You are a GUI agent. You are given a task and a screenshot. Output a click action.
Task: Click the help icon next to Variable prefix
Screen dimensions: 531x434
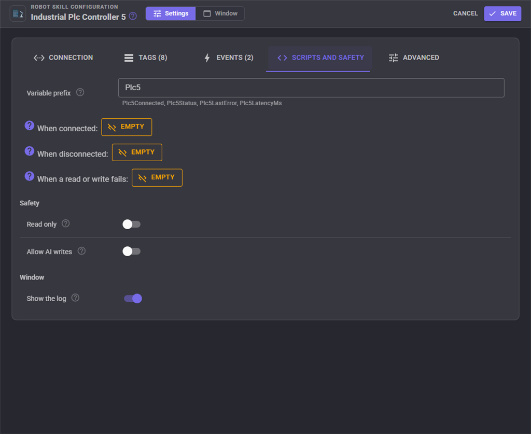pyautogui.click(x=80, y=92)
